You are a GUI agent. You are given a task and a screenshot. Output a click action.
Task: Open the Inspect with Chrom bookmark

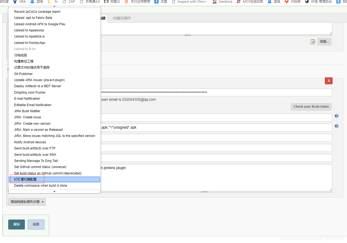point(190,2)
